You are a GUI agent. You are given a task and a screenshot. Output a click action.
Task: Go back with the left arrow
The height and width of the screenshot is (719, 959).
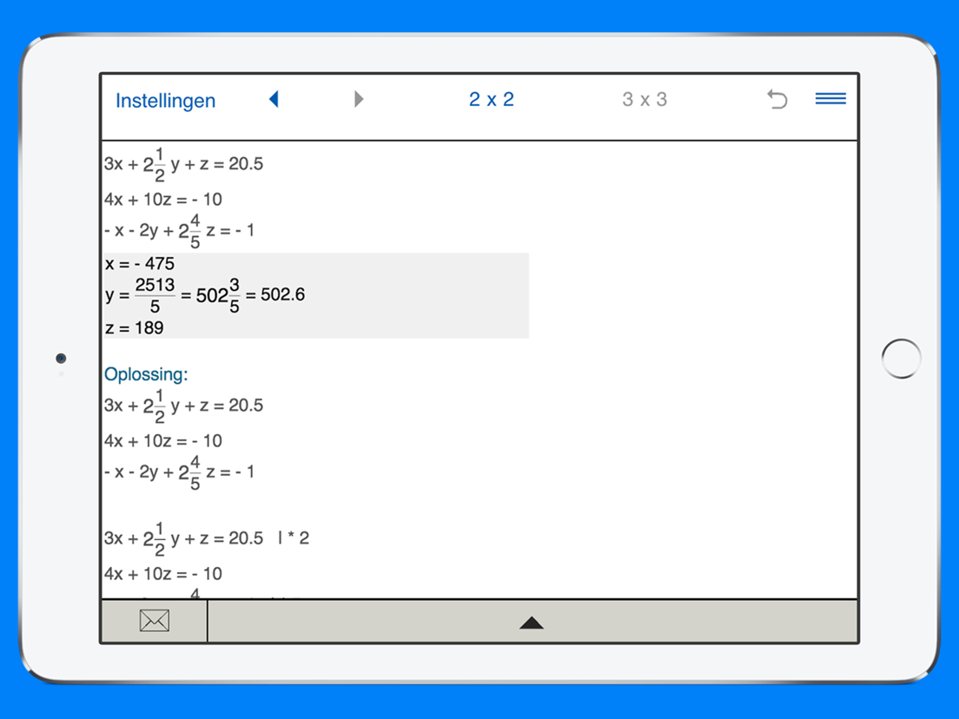[274, 99]
